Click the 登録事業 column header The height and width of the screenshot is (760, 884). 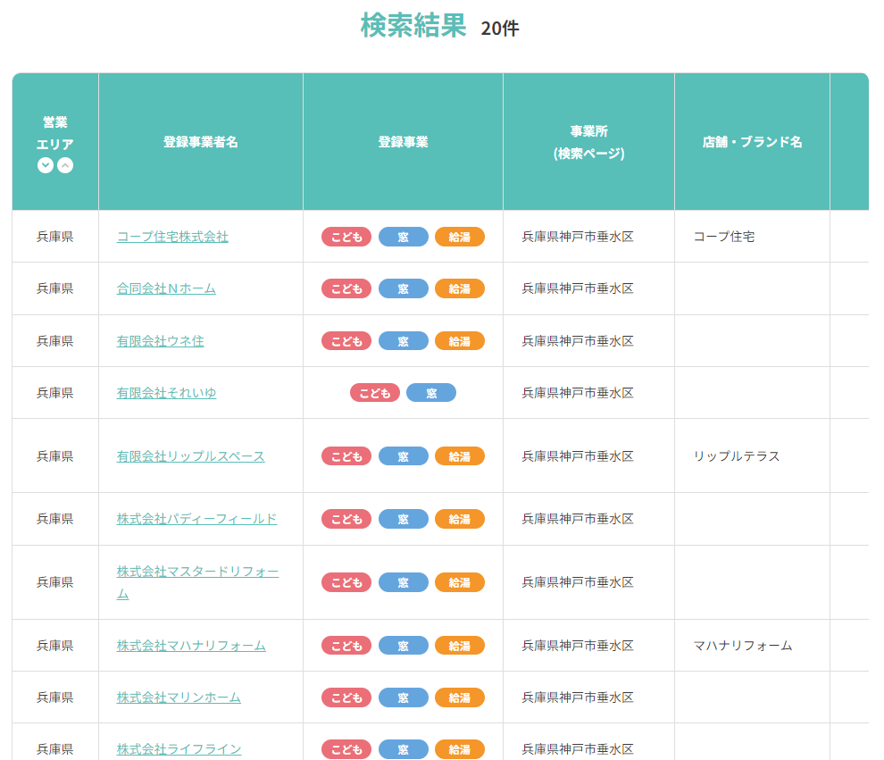click(403, 142)
